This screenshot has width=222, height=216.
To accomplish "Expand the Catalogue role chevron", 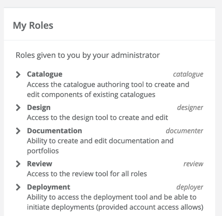I will pyautogui.click(x=18, y=75).
